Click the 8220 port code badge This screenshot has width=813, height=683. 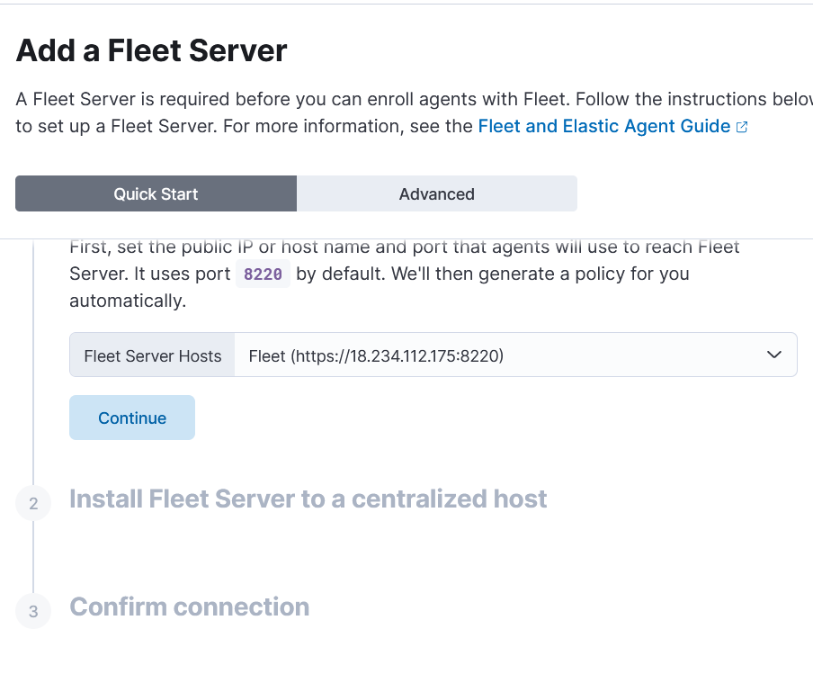pos(263,274)
